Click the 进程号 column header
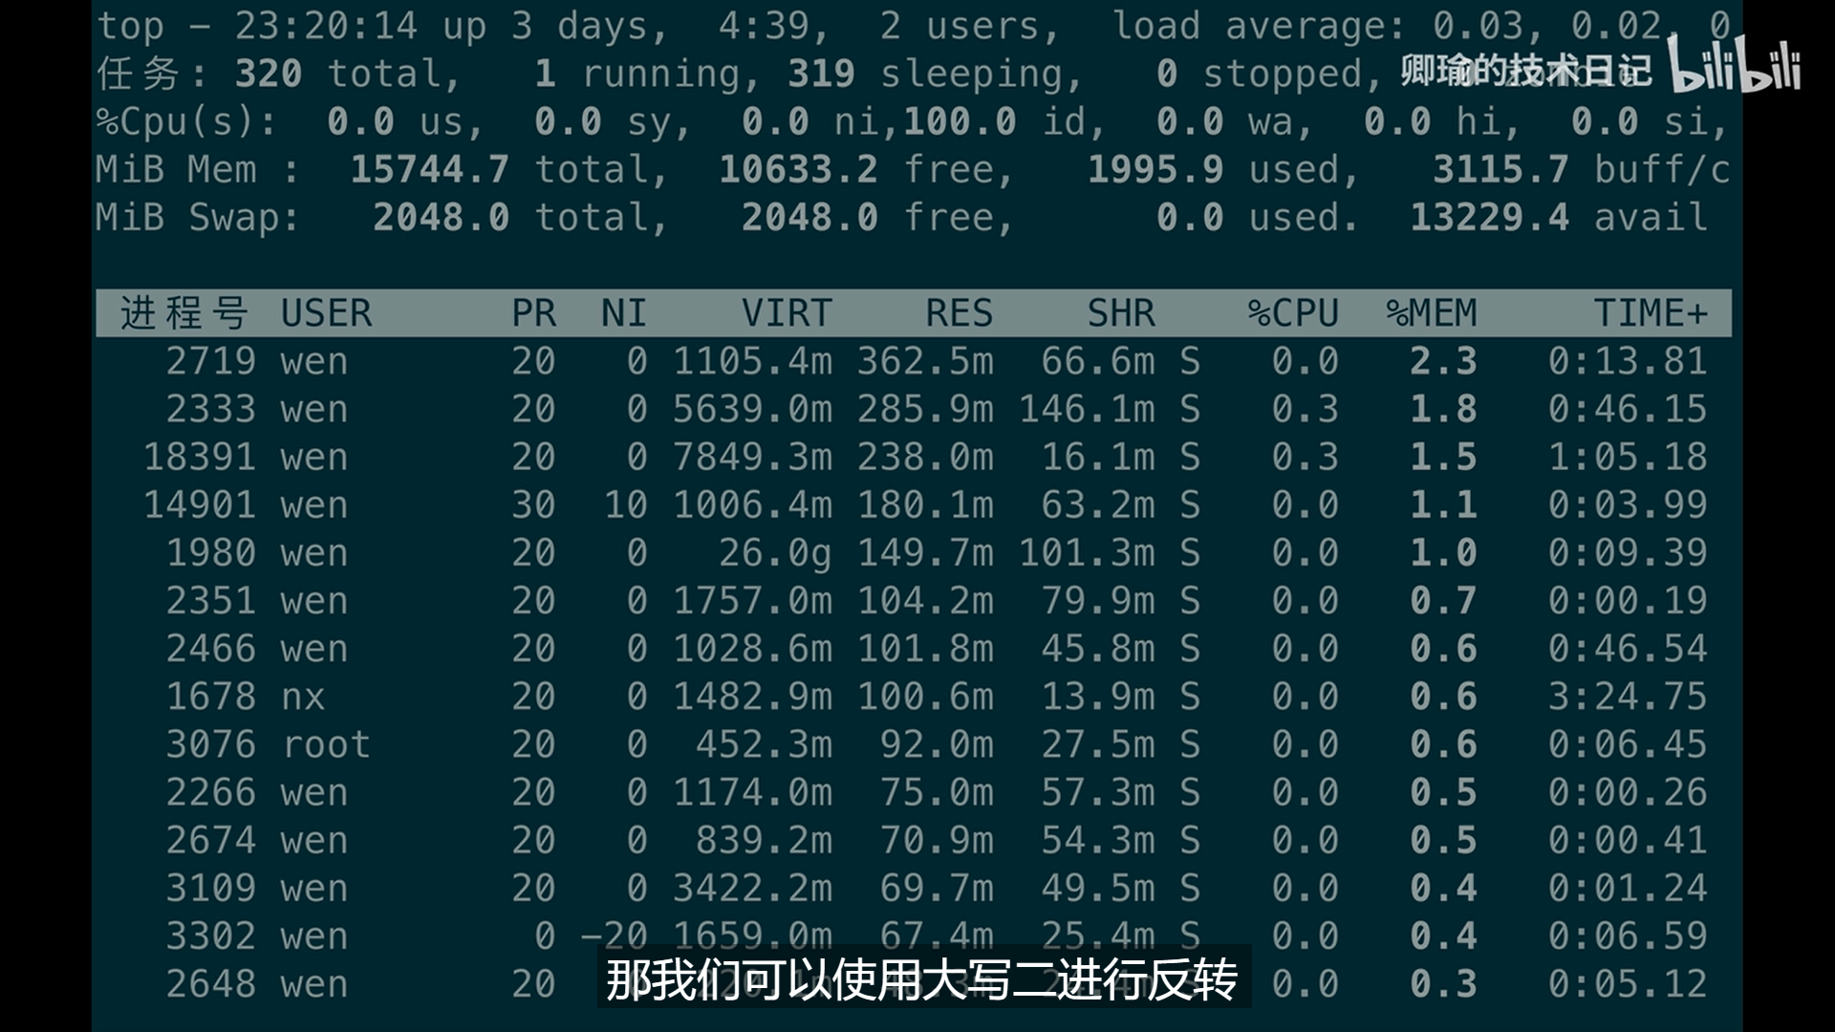 click(183, 313)
